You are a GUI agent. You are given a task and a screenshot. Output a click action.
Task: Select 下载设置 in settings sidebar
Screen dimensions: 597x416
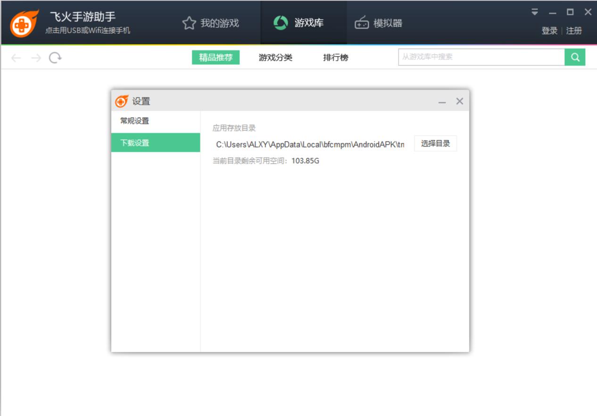pyautogui.click(x=156, y=142)
